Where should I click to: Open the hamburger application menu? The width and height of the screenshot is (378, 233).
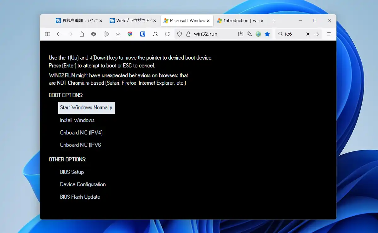point(329,34)
